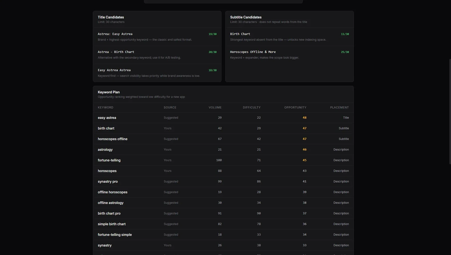Click volume value 91 in birth chart pro row
451x255 pixels.
pos(220,213)
